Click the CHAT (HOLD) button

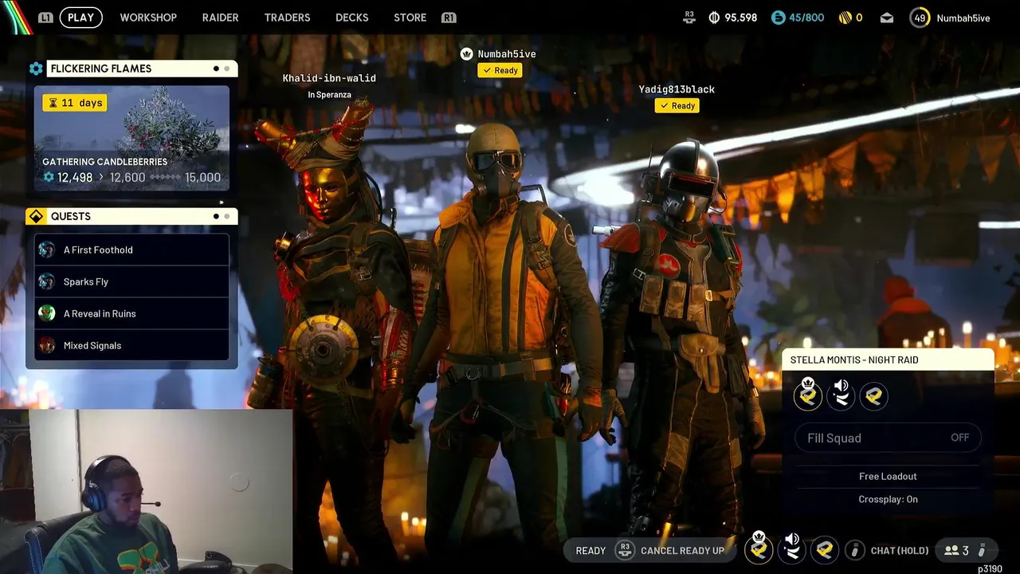pos(900,550)
